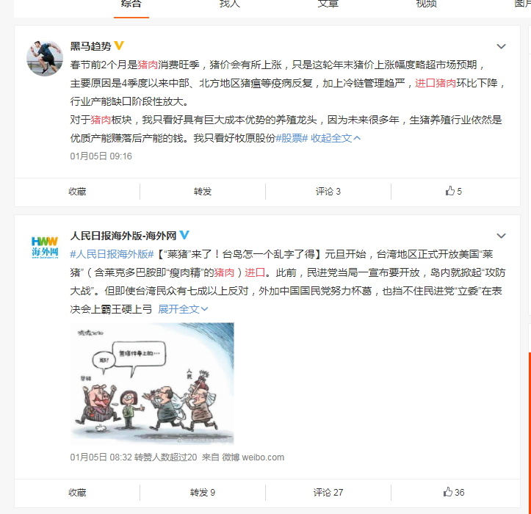The height and width of the screenshot is (514, 531).
Task: Open 评论 27 comments on second post
Action: 328,492
